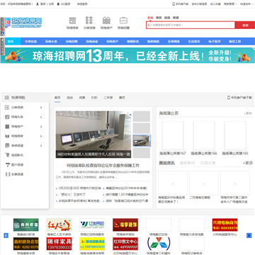Open the 红人艺术 sponsor logo
255x255 pixels.
tap(59, 225)
